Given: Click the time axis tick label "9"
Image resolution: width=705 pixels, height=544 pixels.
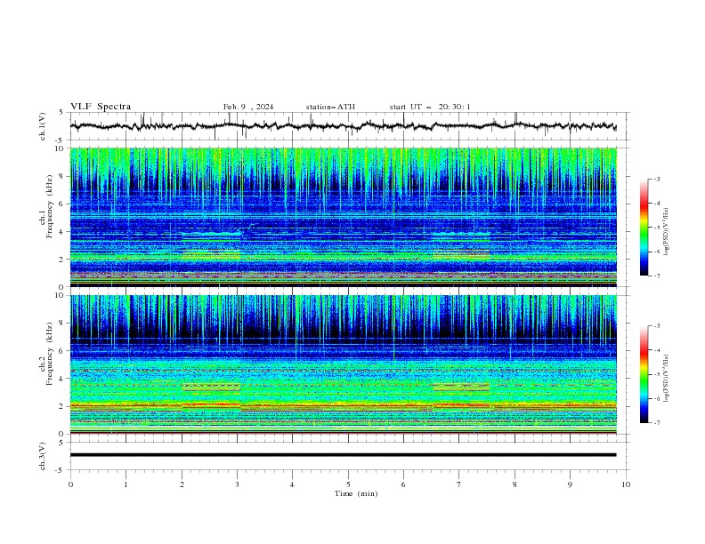Looking at the screenshot, I should pyautogui.click(x=570, y=484).
